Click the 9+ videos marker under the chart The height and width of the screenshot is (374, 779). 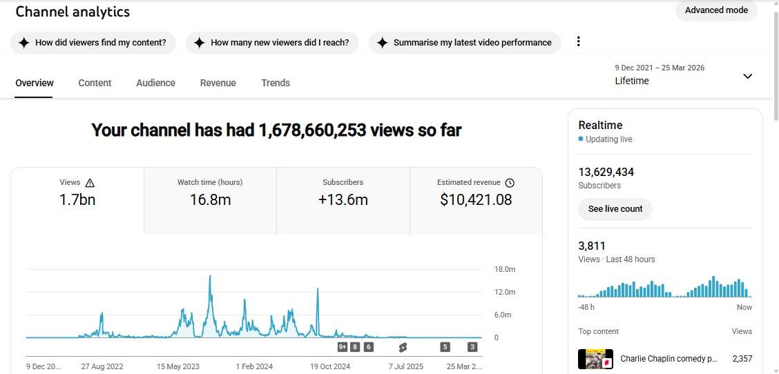(343, 347)
